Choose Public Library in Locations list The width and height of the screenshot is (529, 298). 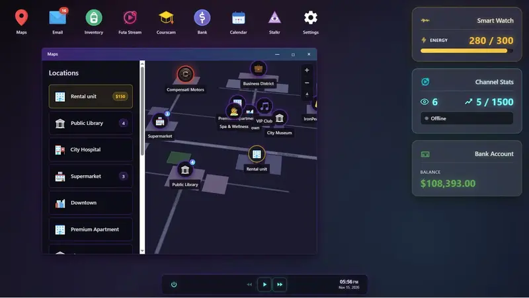coord(91,123)
